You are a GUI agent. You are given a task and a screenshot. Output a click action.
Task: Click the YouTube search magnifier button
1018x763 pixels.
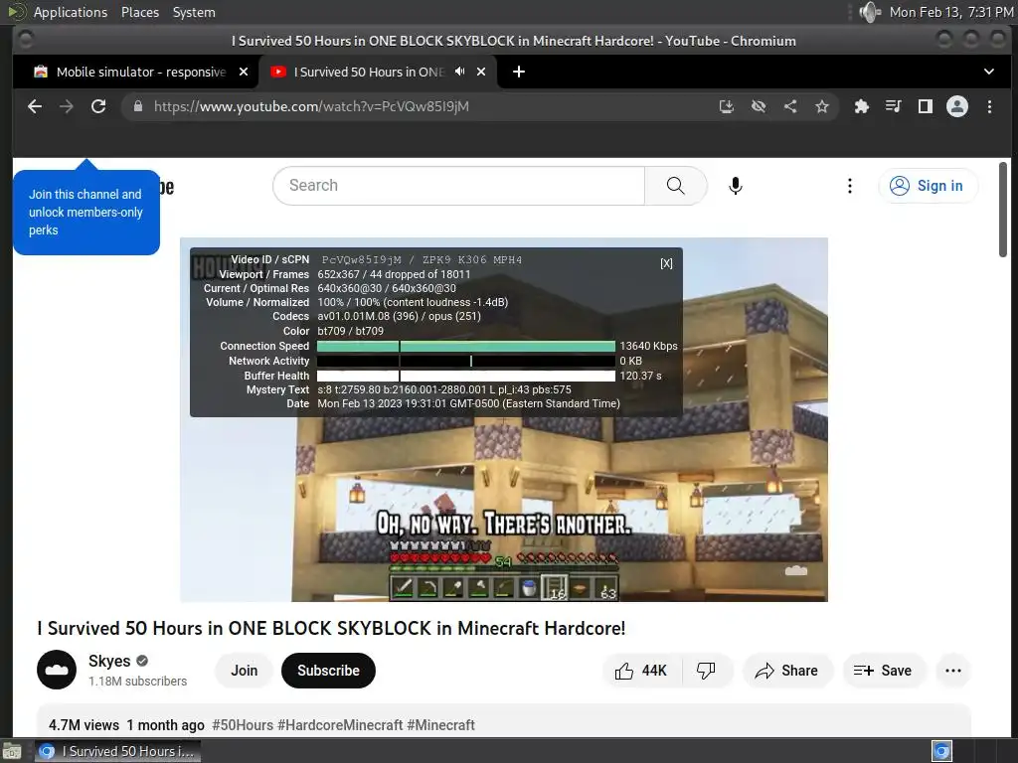click(676, 186)
